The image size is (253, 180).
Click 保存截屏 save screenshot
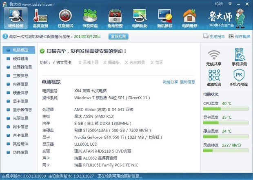tap(239, 36)
